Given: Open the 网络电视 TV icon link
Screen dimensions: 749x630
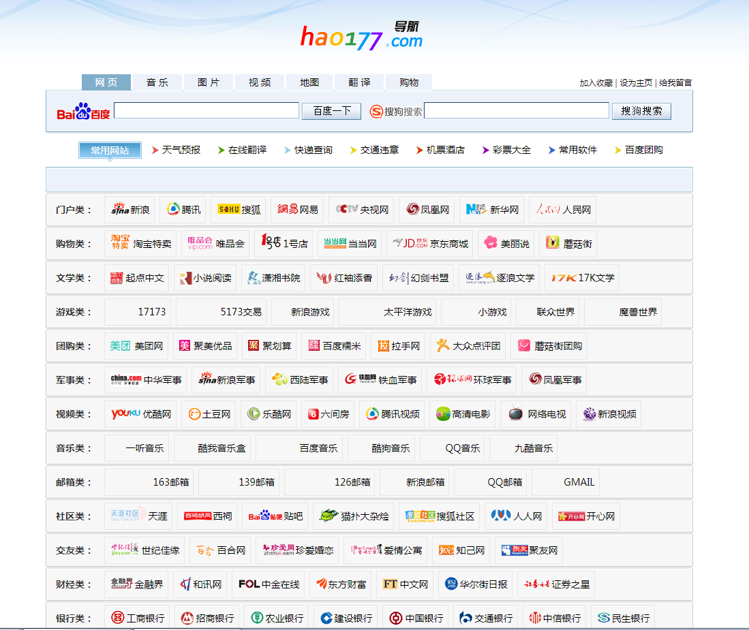Looking at the screenshot, I should coord(516,413).
